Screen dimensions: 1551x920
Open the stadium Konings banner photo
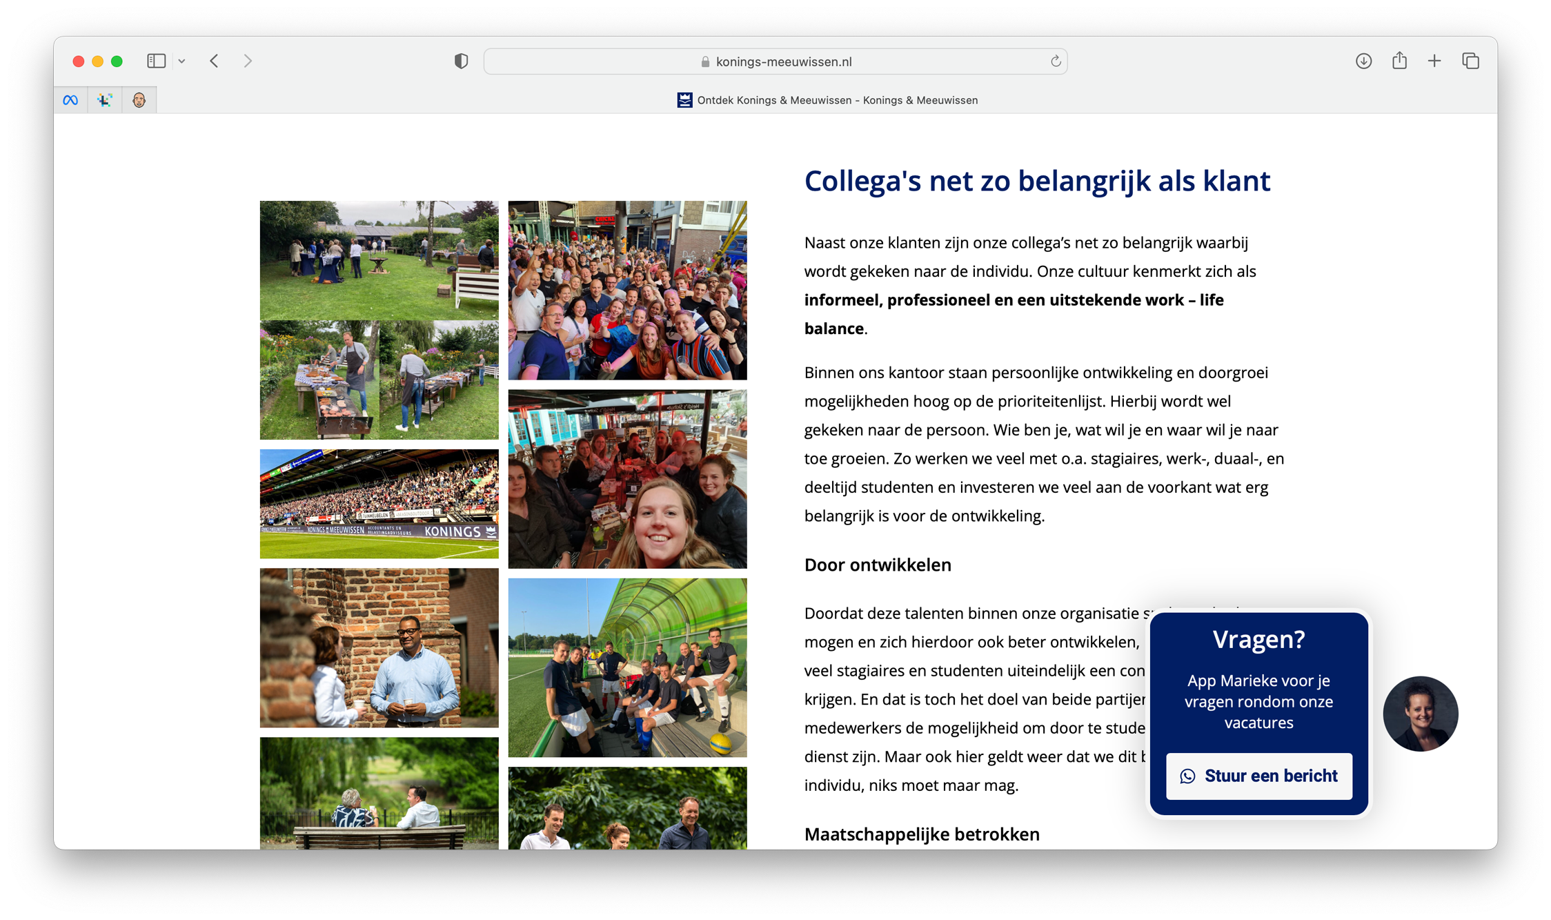pos(379,504)
